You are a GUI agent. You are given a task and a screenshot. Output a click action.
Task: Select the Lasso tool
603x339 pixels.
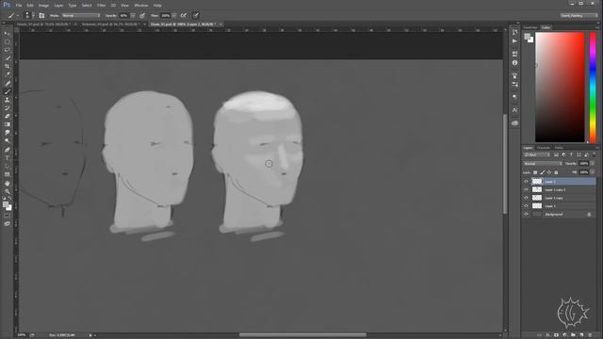point(8,50)
